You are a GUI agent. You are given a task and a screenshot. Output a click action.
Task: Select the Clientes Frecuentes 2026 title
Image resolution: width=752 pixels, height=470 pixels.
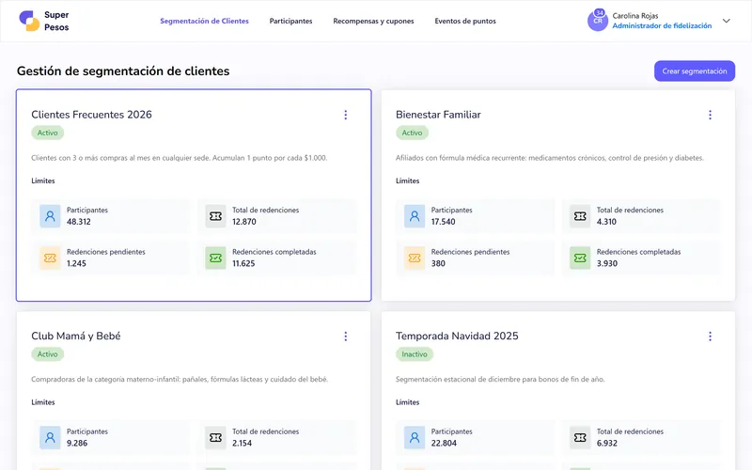point(91,115)
